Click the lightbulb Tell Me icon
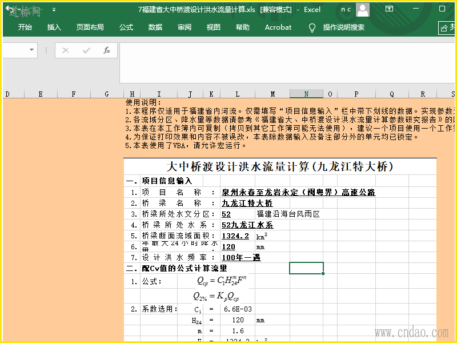 point(312,27)
